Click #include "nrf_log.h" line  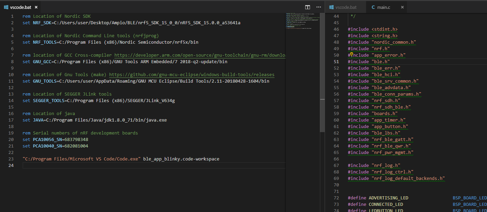pyautogui.click(x=374, y=165)
